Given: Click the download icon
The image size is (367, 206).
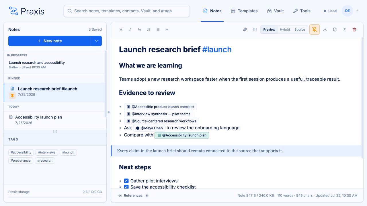Looking at the screenshot, I should 325,29.
